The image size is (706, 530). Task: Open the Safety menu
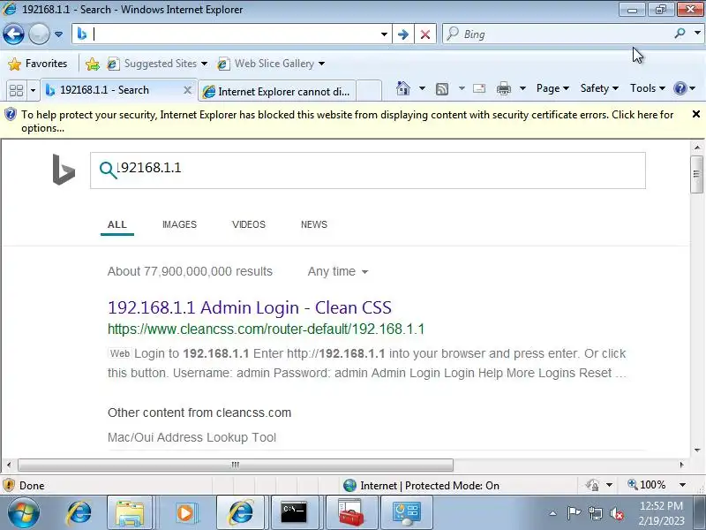(x=599, y=88)
